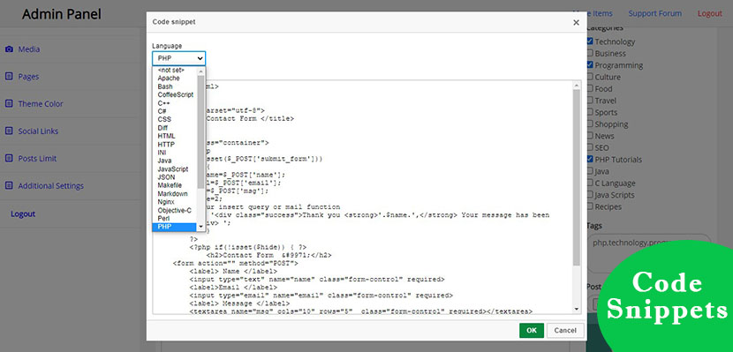This screenshot has height=352, width=733.
Task: Click the Posts Limit sidebar icon
Action: click(x=9, y=158)
